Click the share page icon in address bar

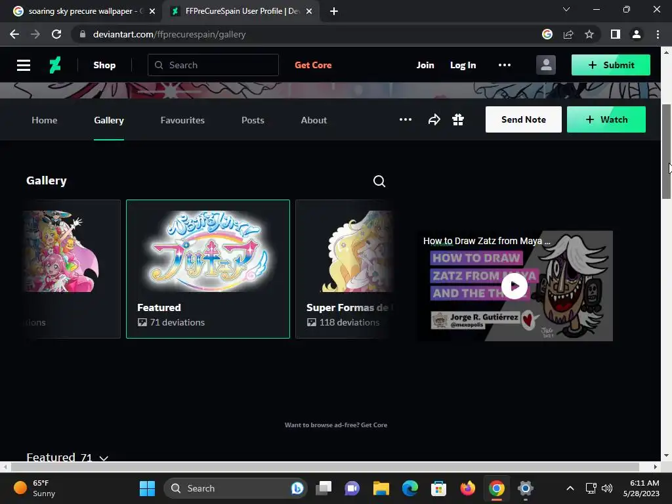tap(568, 34)
